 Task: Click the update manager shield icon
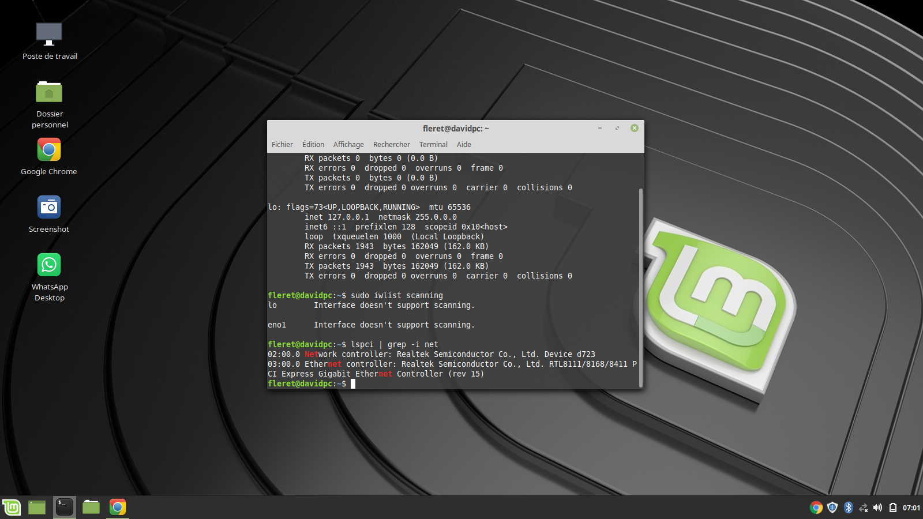832,507
